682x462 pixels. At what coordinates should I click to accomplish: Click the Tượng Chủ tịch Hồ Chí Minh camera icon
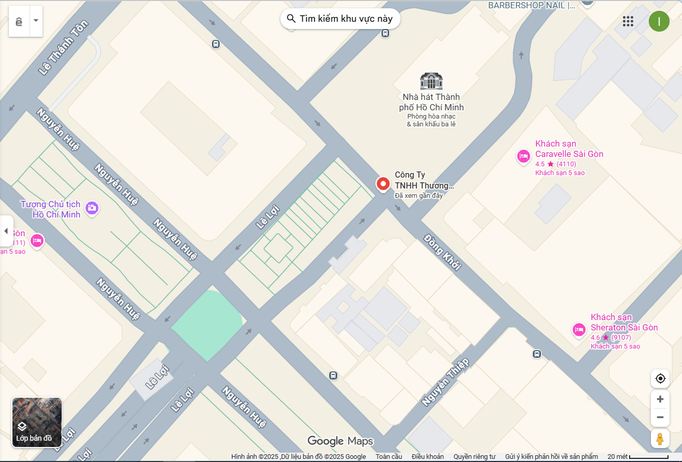click(x=92, y=208)
